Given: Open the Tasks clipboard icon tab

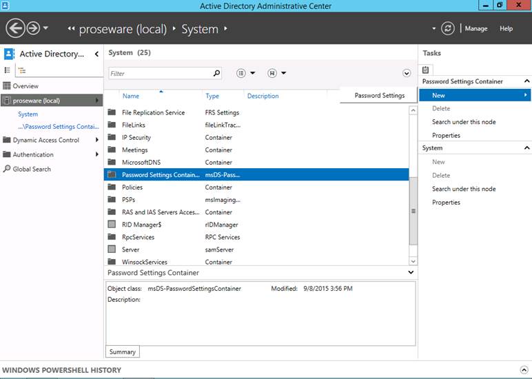Looking at the screenshot, I should tap(426, 70).
